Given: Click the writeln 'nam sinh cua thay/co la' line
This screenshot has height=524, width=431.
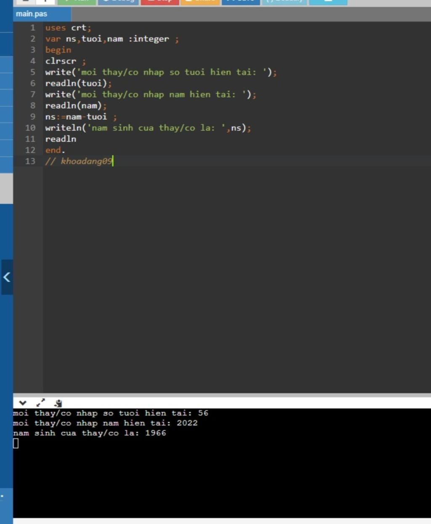Looking at the screenshot, I should [x=148, y=128].
